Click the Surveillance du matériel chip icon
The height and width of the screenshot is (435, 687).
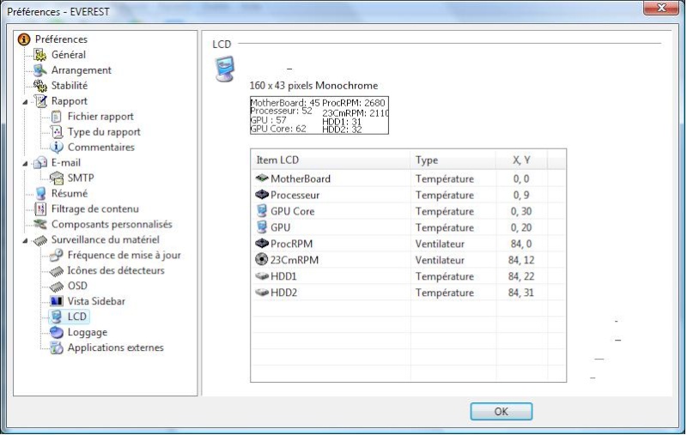[x=40, y=240]
